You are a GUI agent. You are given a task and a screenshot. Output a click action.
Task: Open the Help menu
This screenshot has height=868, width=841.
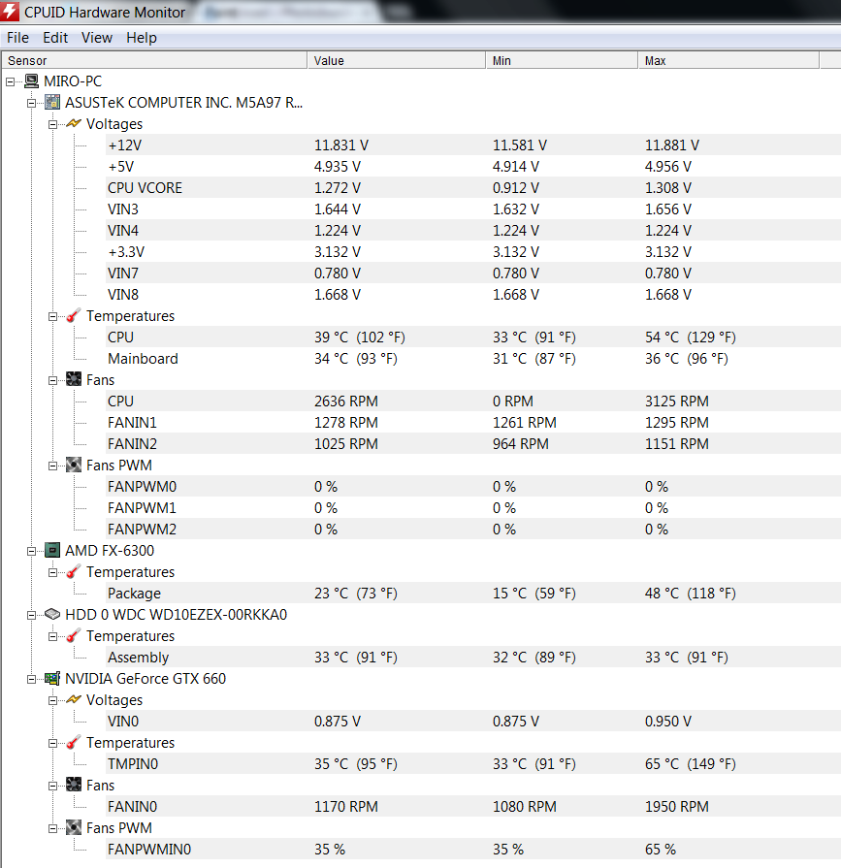[x=142, y=38]
